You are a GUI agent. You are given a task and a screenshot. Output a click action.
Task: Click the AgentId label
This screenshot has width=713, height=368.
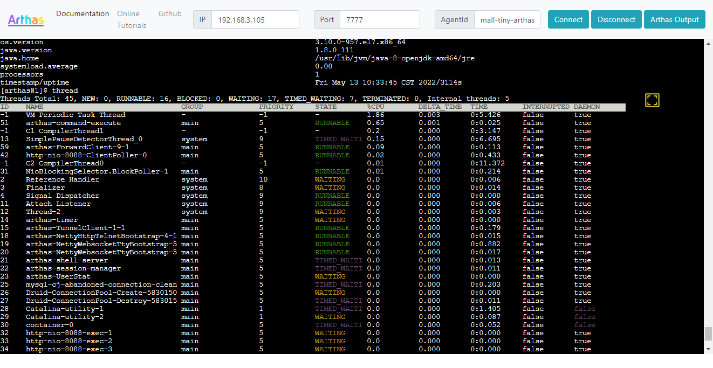pos(454,20)
